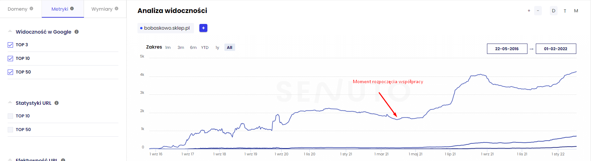This screenshot has height=161, width=591.
Task: Expand the Efektywność URL section arrow
Action: click(x=10, y=159)
